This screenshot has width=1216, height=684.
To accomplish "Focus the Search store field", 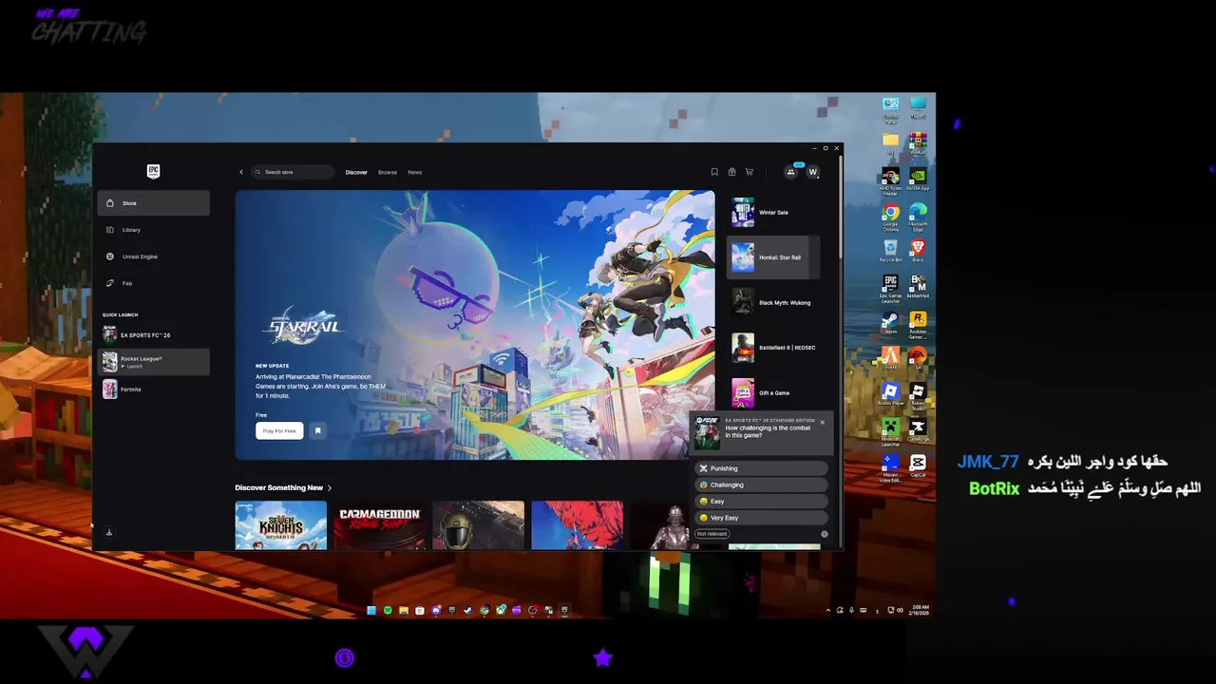I will [x=293, y=172].
